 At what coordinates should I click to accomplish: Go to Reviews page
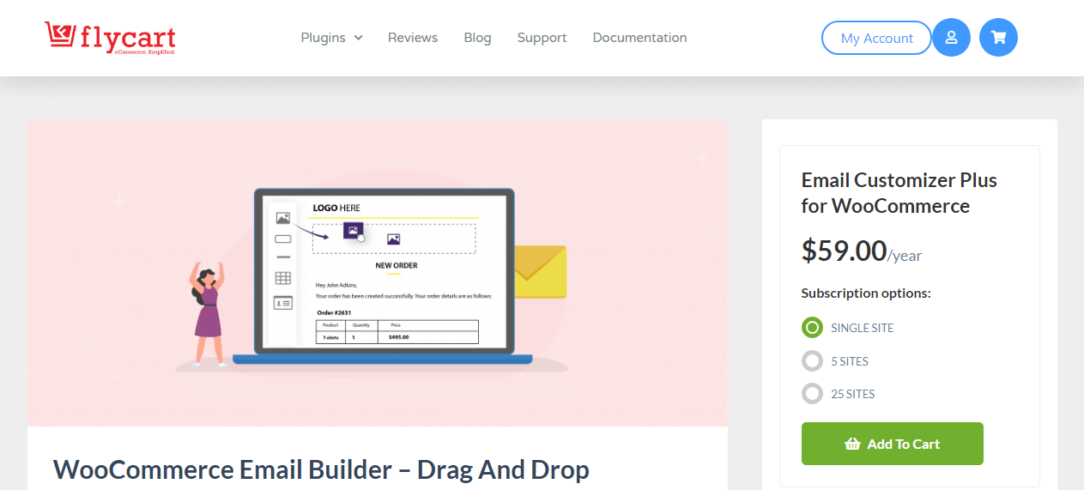pyautogui.click(x=413, y=38)
